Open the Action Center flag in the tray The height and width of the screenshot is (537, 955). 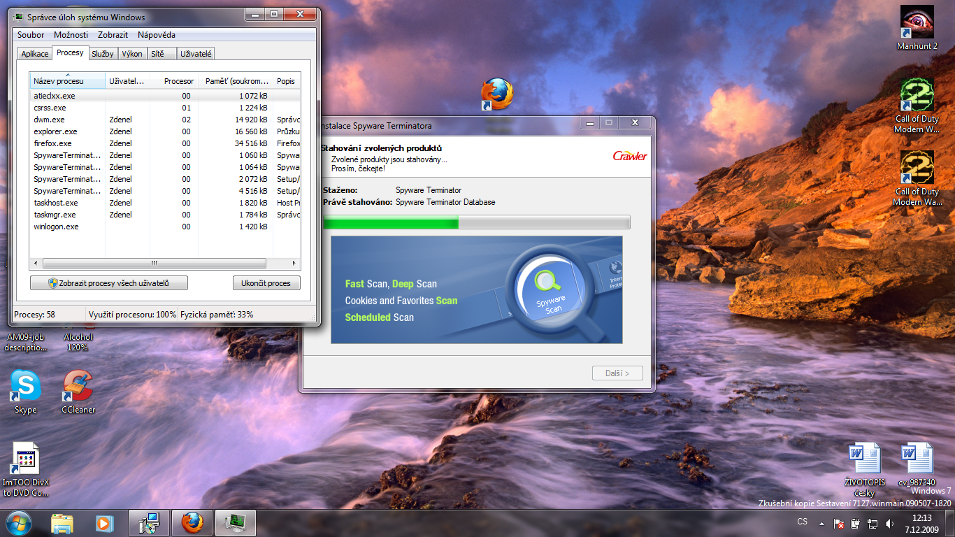pyautogui.click(x=840, y=523)
